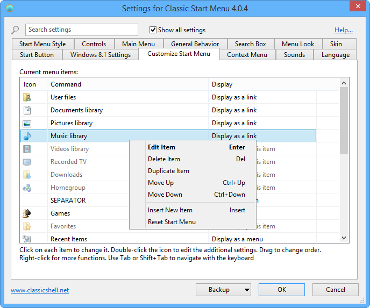Select the Recent Items command
This screenshot has height=308, width=370.
point(69,239)
